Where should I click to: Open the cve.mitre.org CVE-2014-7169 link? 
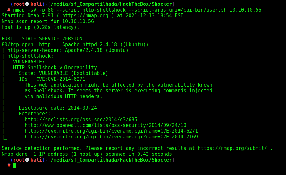tap(111, 137)
